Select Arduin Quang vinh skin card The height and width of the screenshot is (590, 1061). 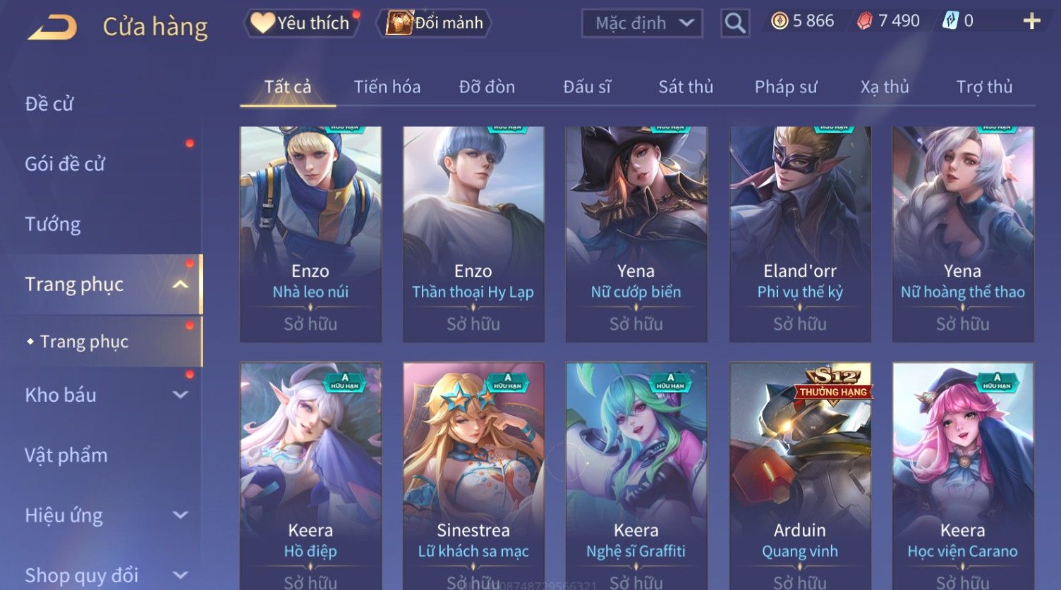tap(800, 476)
